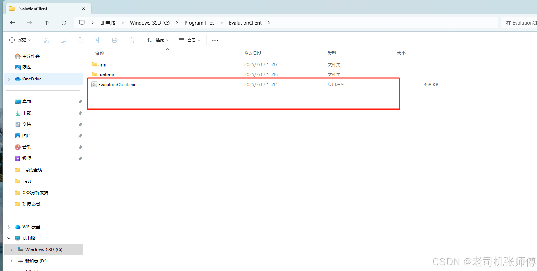Navigate up one folder level
Image resolution: width=537 pixels, height=271 pixels.
[x=46, y=22]
